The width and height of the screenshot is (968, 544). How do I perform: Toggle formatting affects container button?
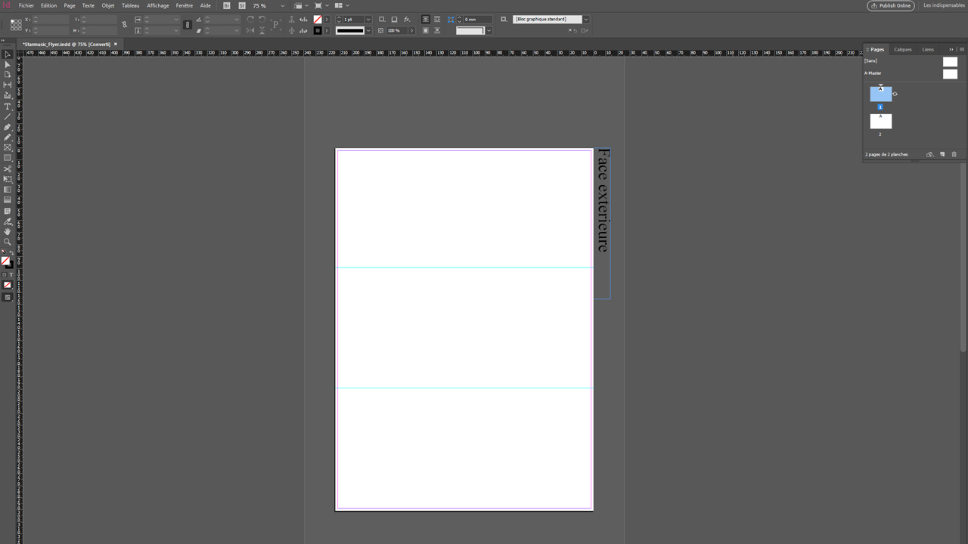(x=4, y=275)
